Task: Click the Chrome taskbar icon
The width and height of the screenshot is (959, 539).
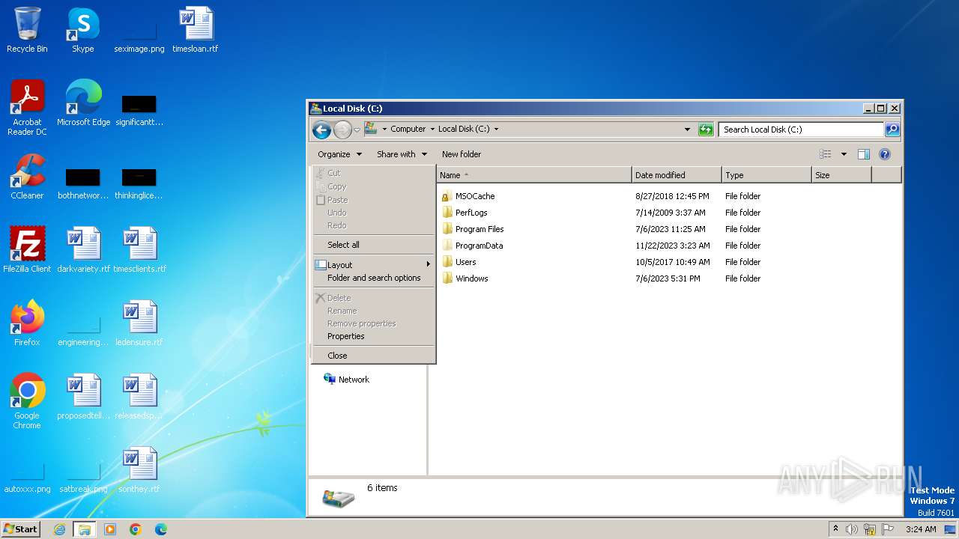Action: [x=136, y=529]
